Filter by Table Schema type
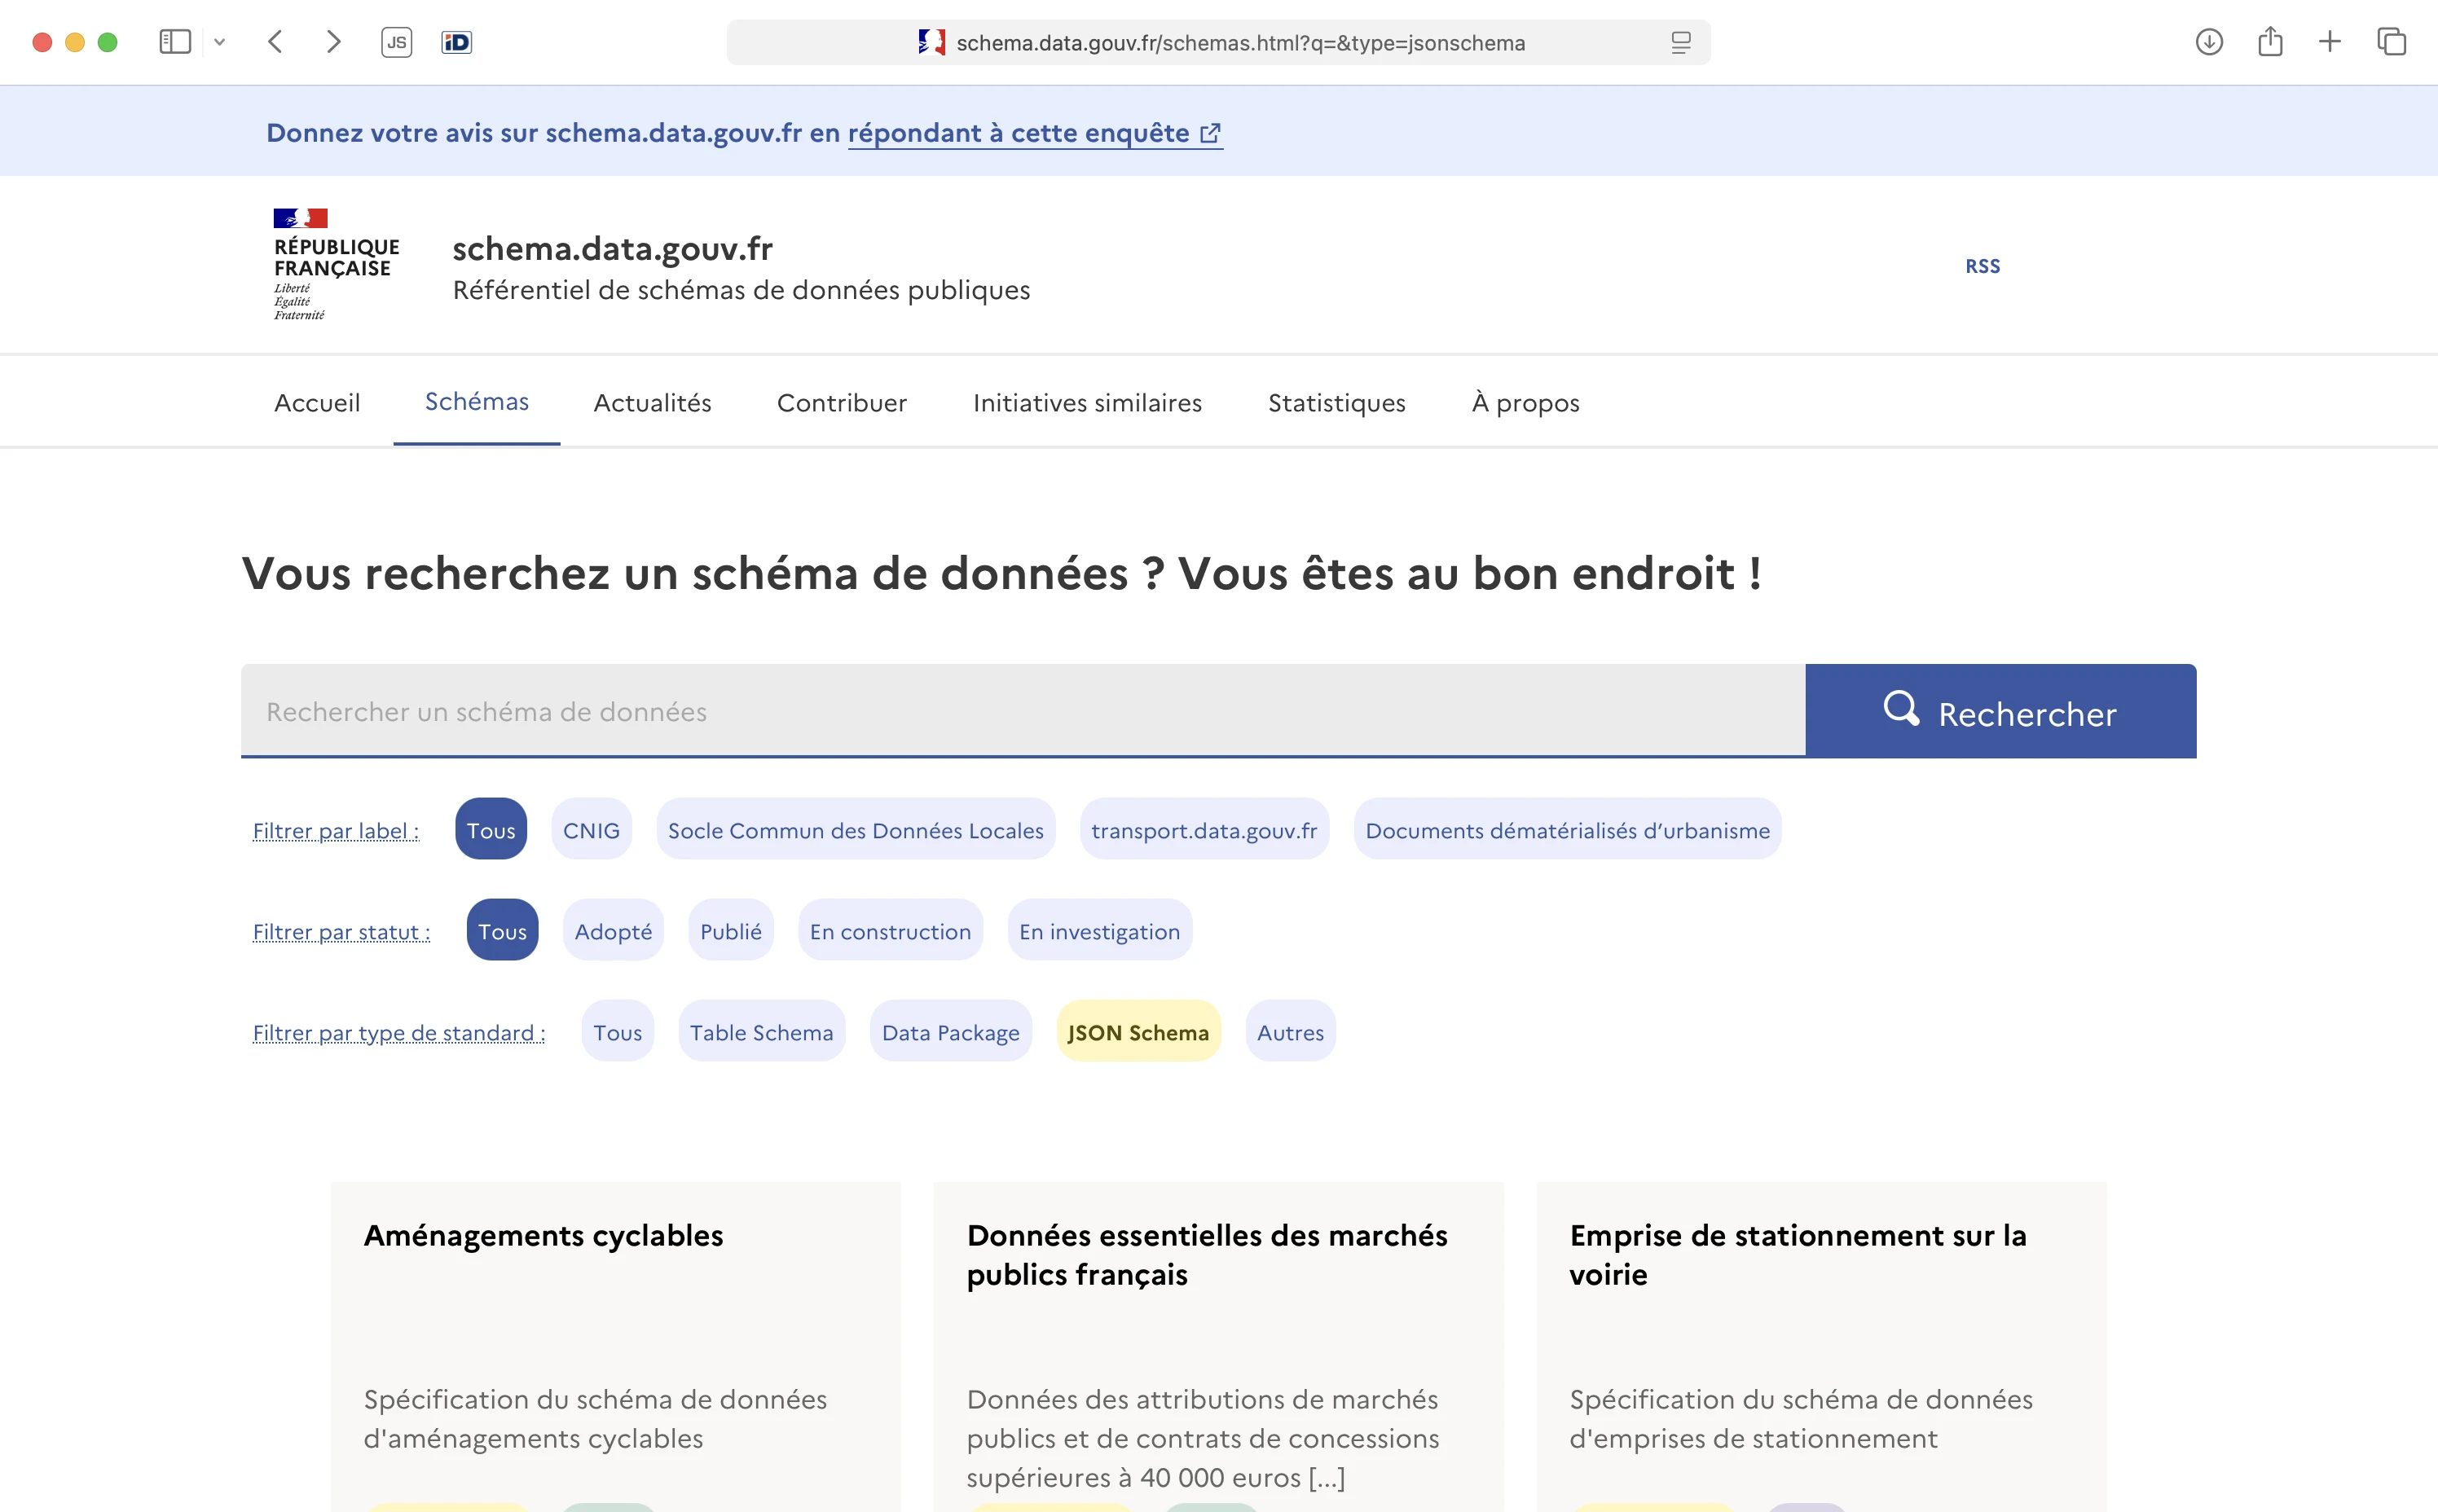Image resolution: width=2438 pixels, height=1512 pixels. (x=761, y=1031)
